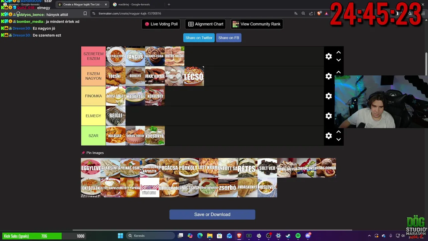The width and height of the screenshot is (428, 241).
Task: Click the SZAR tier label
Action: point(93,136)
